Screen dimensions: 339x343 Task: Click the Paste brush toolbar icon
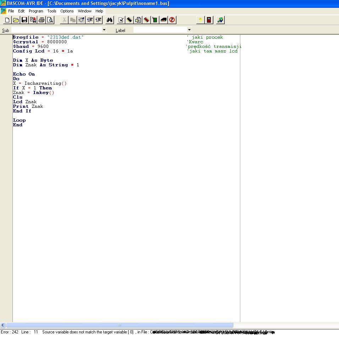pyautogui.click(x=81, y=20)
